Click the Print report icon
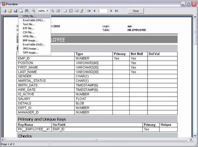The image size is (198, 147). [x=4, y=11]
